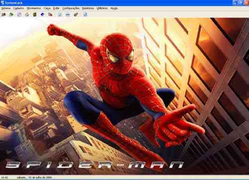Open the Cadastro menu
Viewport: 249px width, 180px height.
(x=19, y=8)
